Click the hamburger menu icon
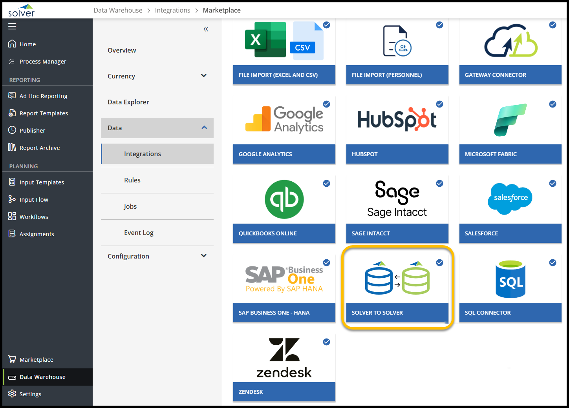The image size is (569, 408). click(x=12, y=26)
